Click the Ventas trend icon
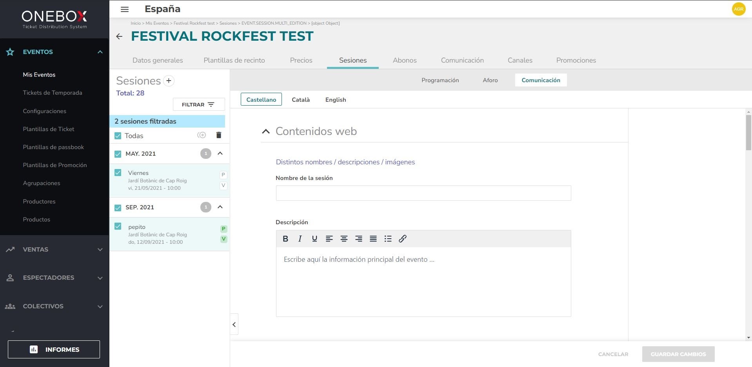Viewport: 752px width, 367px height. click(x=10, y=249)
